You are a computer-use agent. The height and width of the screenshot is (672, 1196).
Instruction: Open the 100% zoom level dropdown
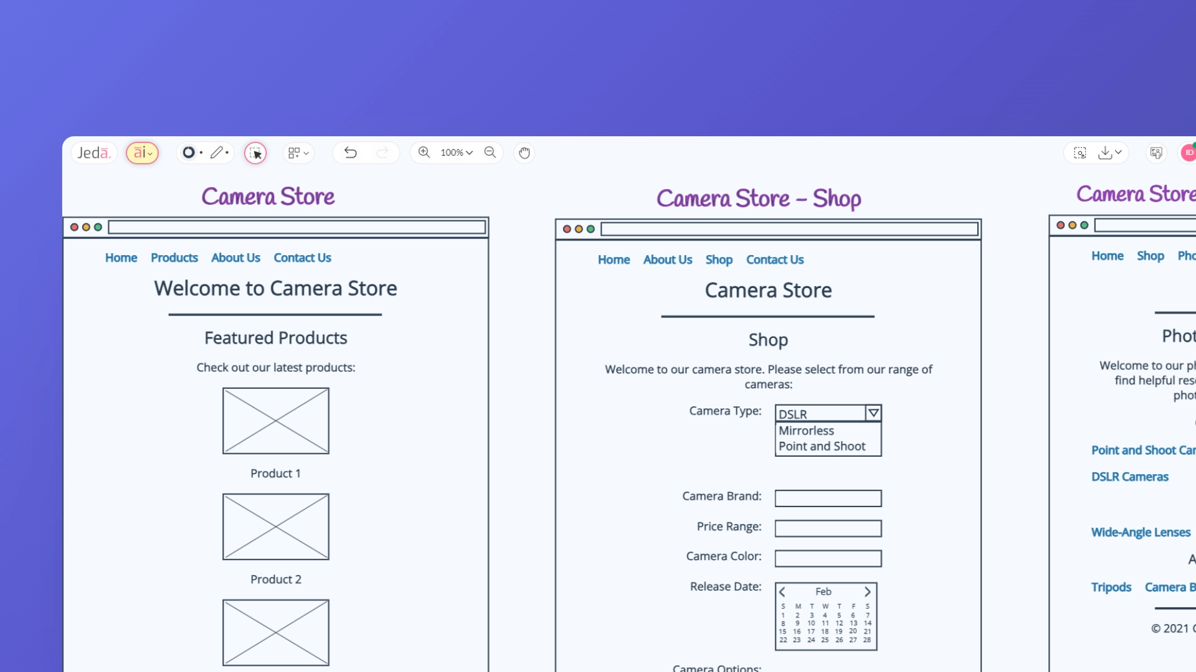point(457,152)
